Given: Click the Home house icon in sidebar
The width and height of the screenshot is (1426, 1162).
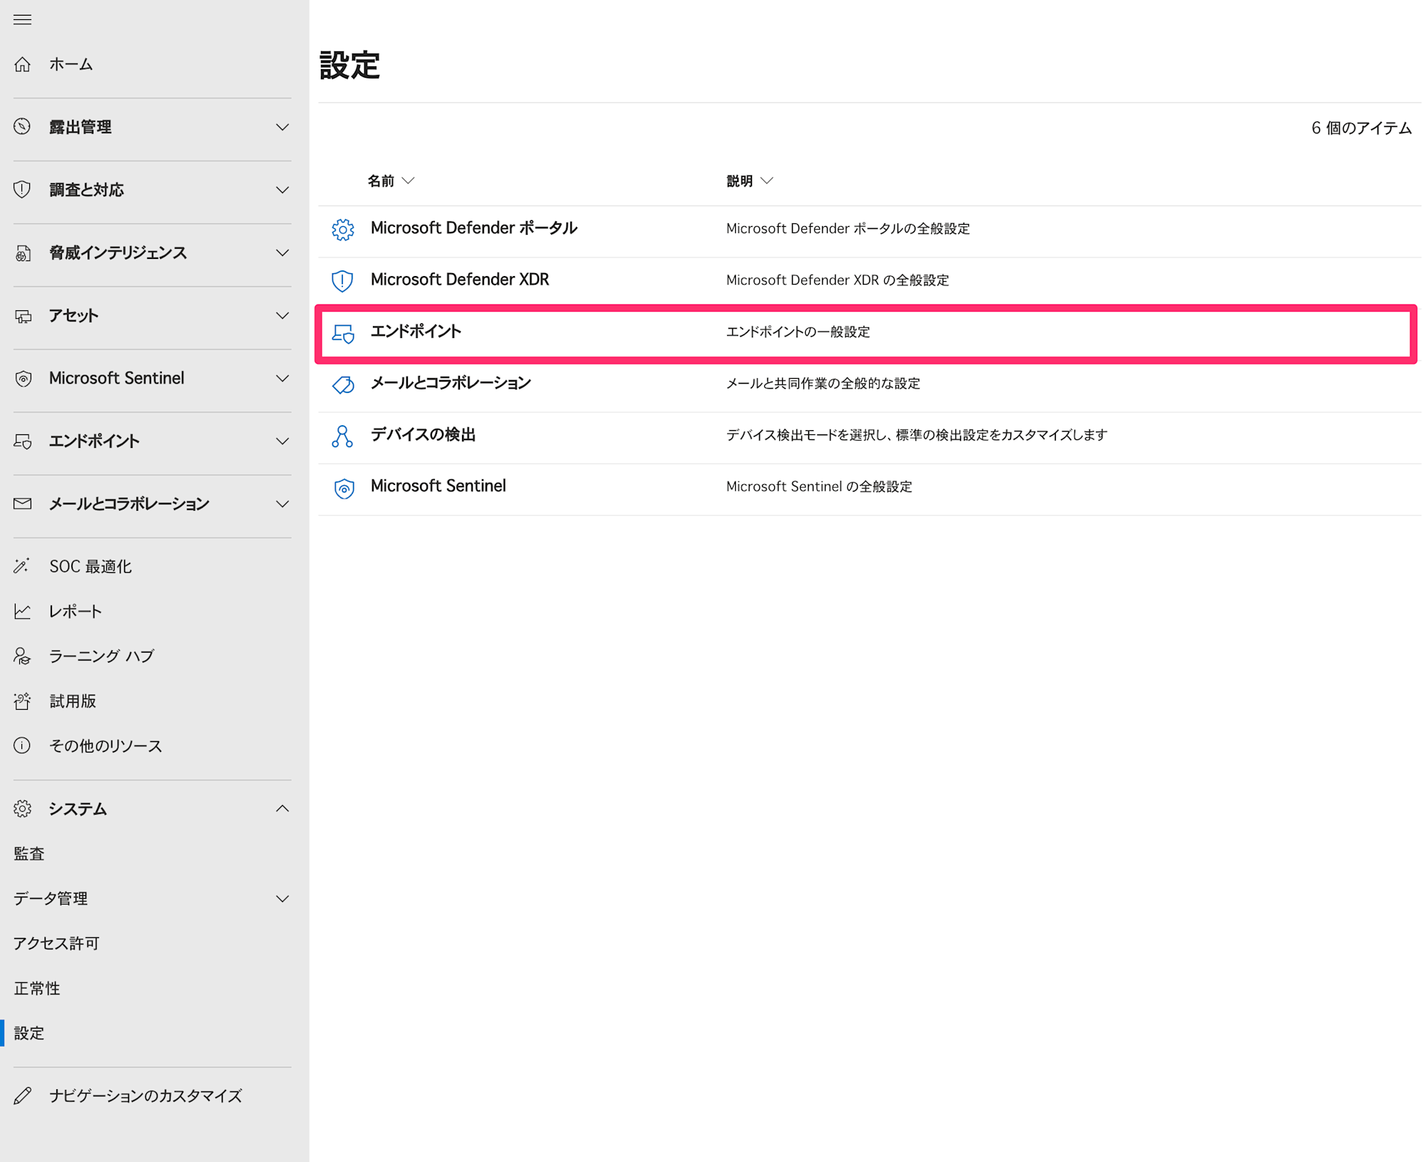Looking at the screenshot, I should click(22, 64).
